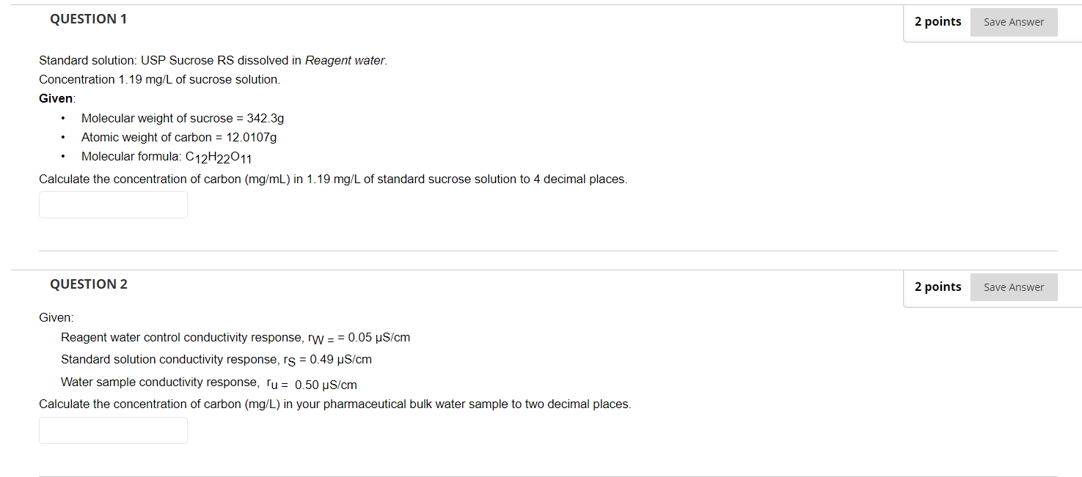This screenshot has height=477, width=1082.
Task: Select the QUESTION 2 heading
Action: [x=89, y=284]
